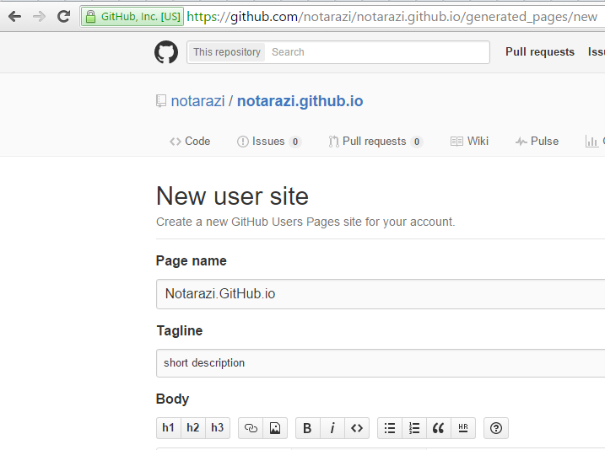The width and height of the screenshot is (605, 450).
Task: Open the Graphs bar chart tab
Action: point(595,142)
